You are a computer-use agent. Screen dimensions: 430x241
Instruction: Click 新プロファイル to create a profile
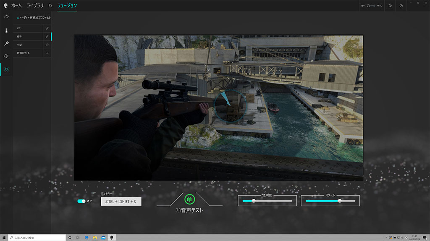pos(28,53)
